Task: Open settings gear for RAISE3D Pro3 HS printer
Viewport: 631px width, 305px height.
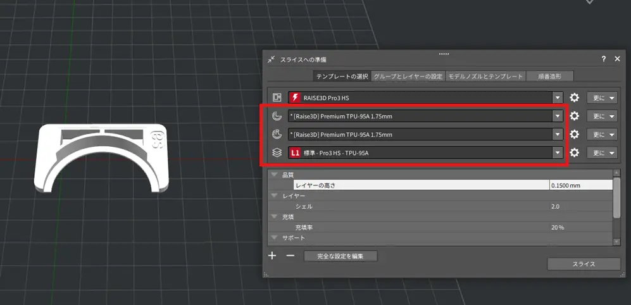Action: [x=575, y=97]
